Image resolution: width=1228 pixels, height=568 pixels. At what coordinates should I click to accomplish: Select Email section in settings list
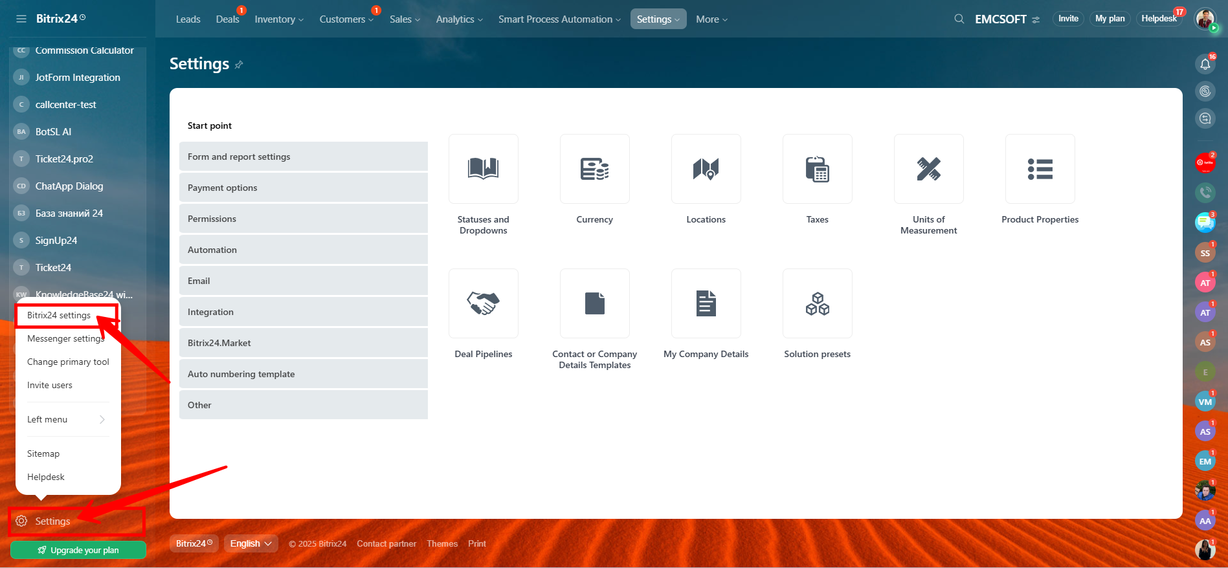pyautogui.click(x=304, y=281)
